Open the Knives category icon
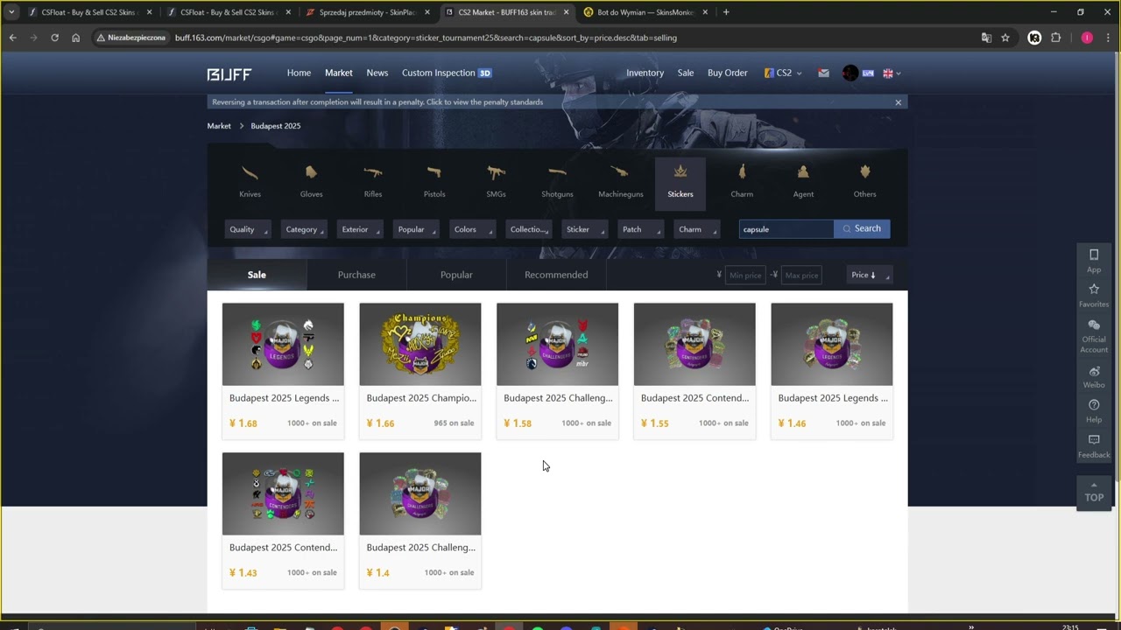 (250, 172)
